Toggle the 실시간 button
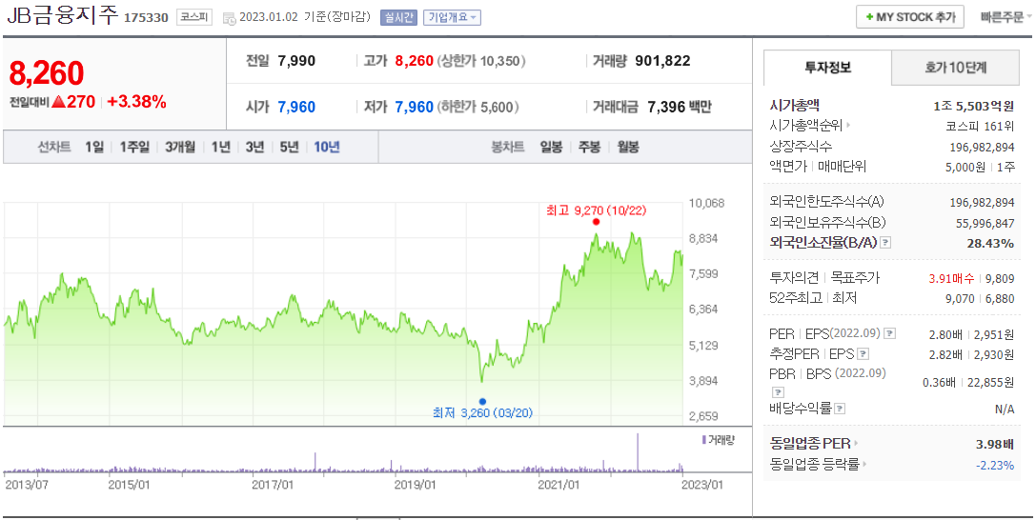1036x520 pixels. click(398, 18)
